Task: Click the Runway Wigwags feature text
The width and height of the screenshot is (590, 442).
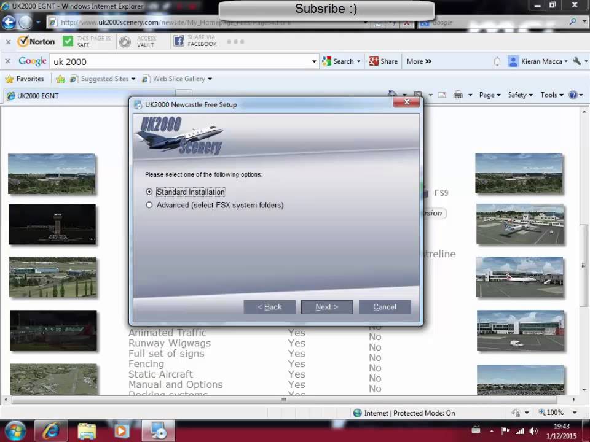Action: 170,343
